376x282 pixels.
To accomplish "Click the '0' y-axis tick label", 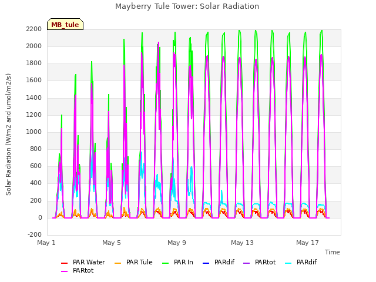I will (x=40, y=218).
